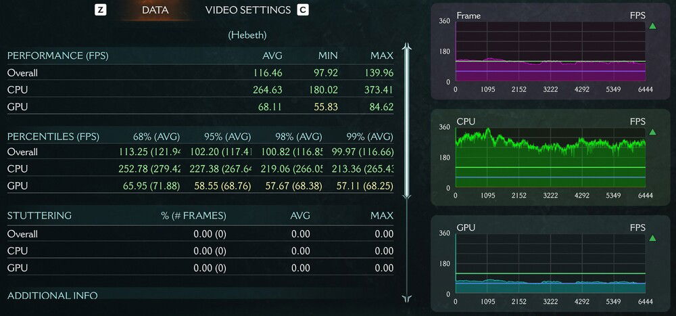The image size is (676, 316).
Task: Open the VIDEO SETTINGS tab
Action: 247,10
